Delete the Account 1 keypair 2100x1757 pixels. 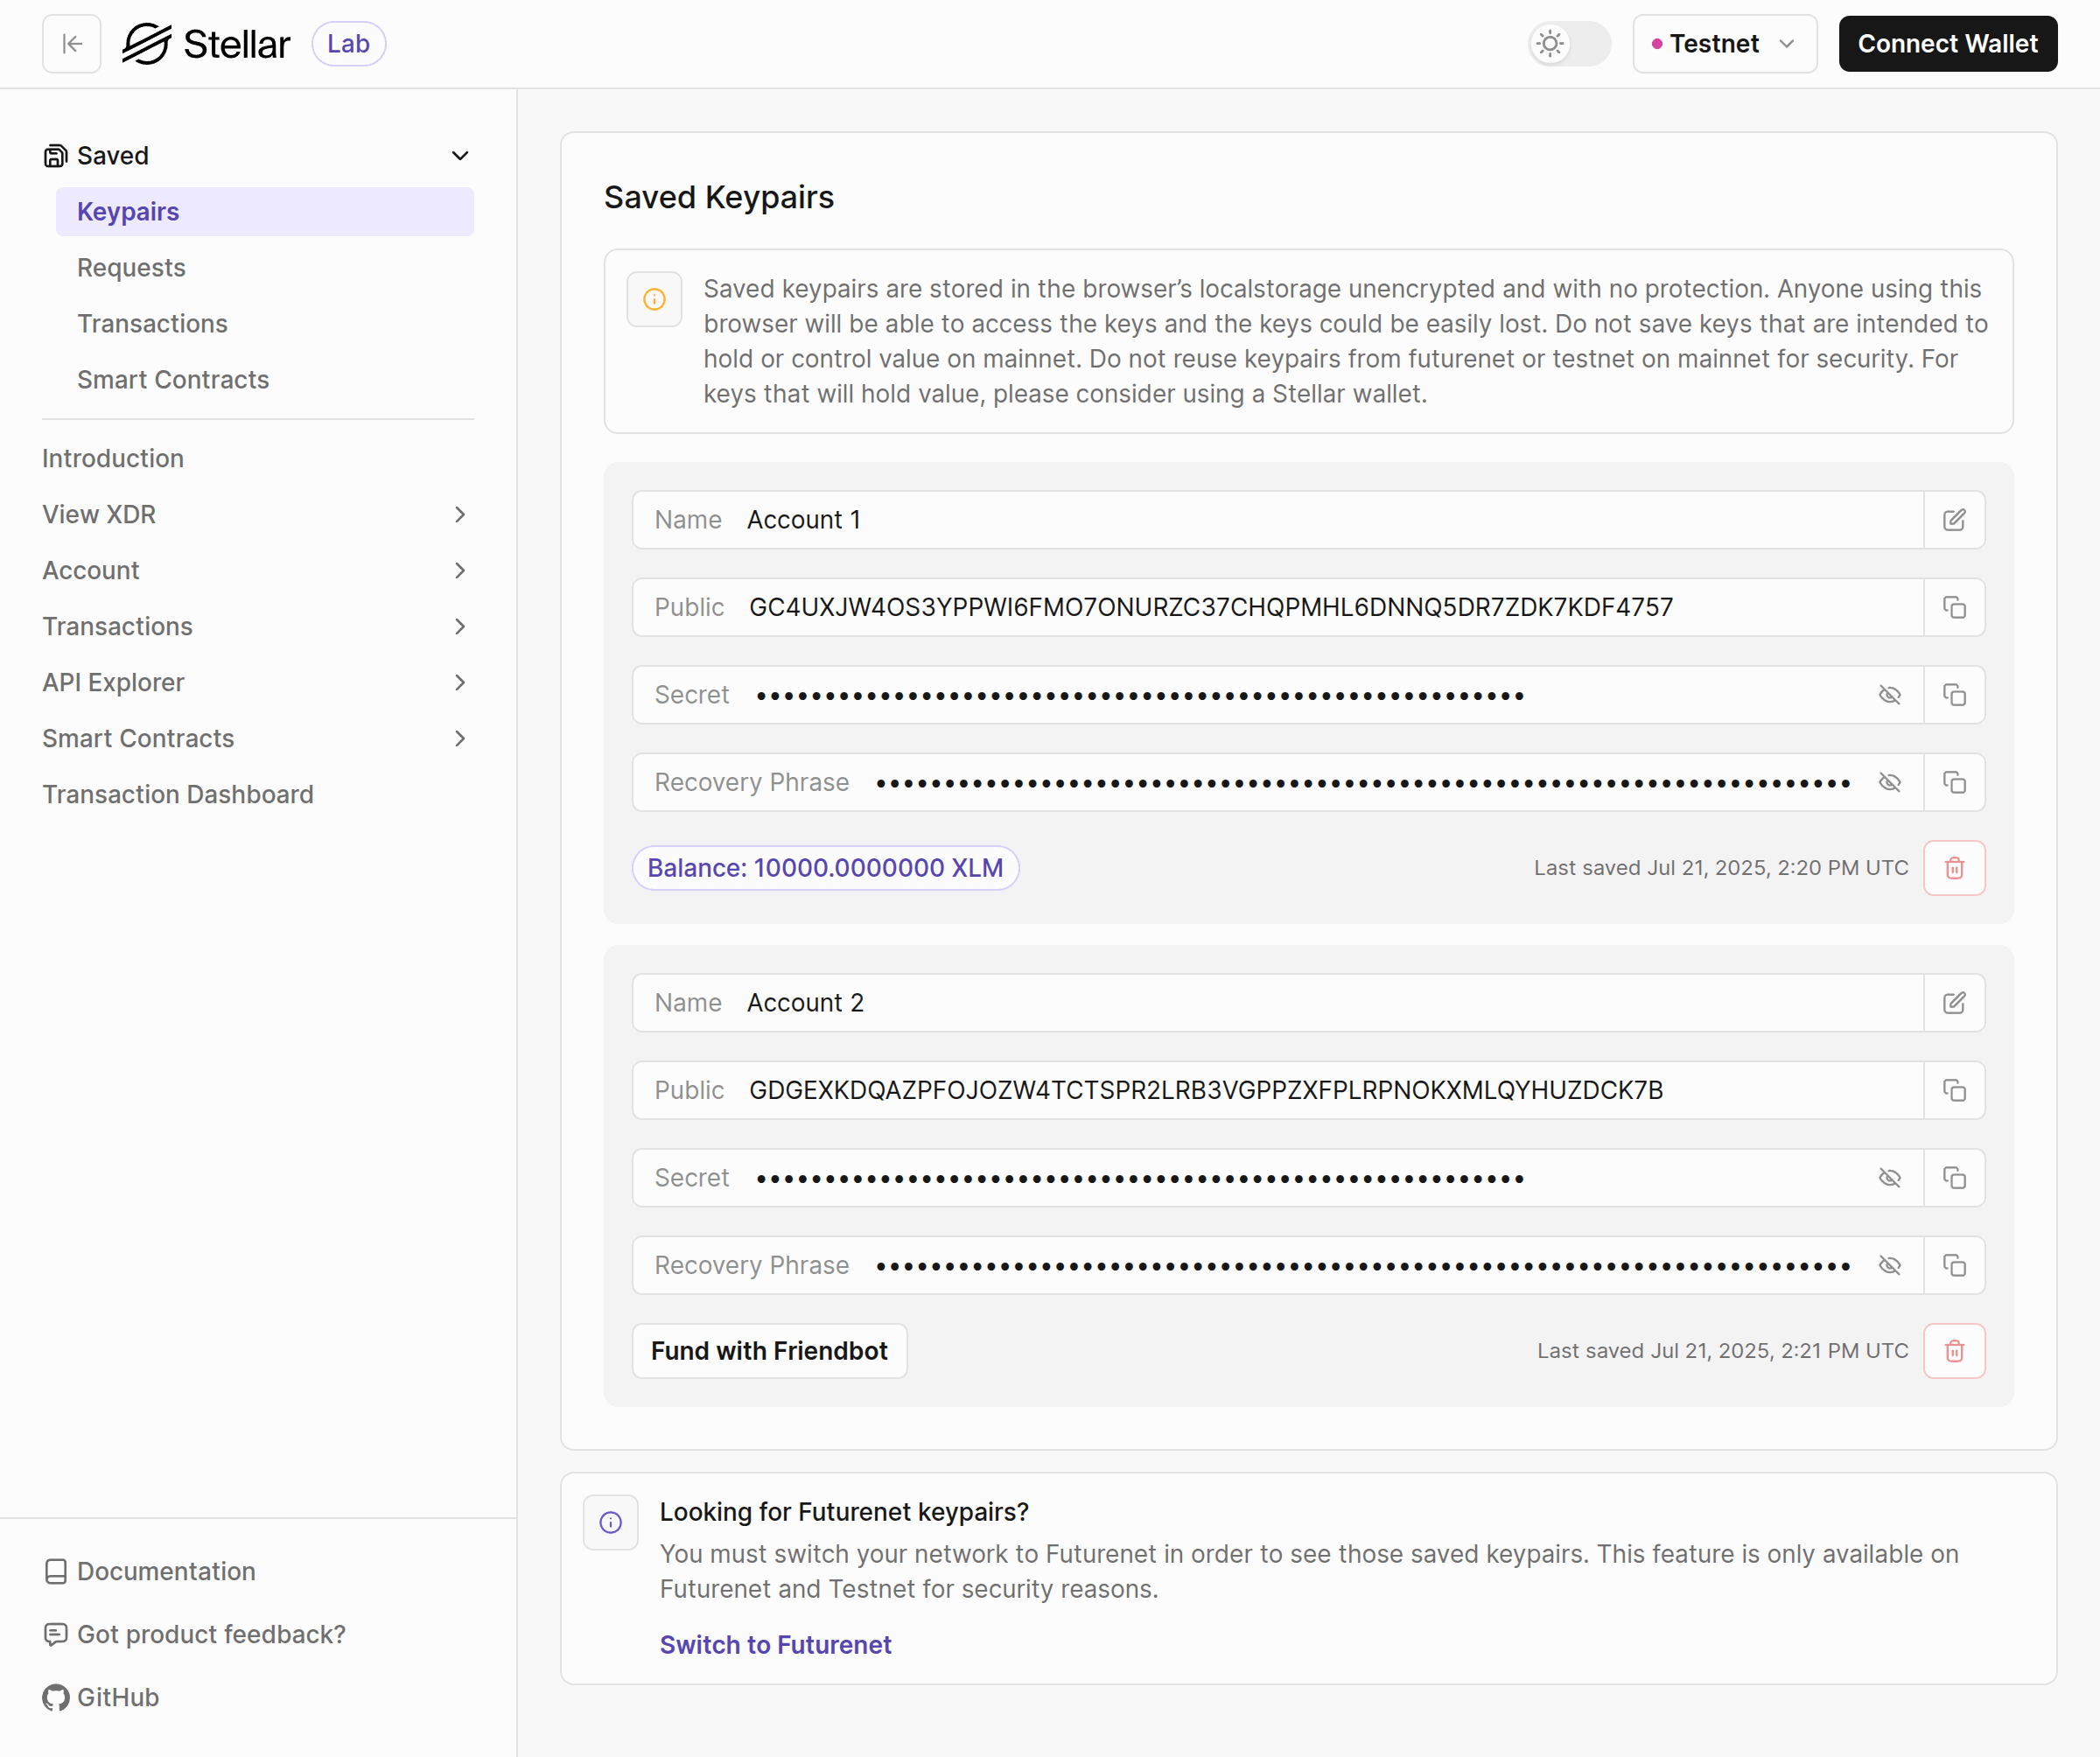click(1953, 868)
